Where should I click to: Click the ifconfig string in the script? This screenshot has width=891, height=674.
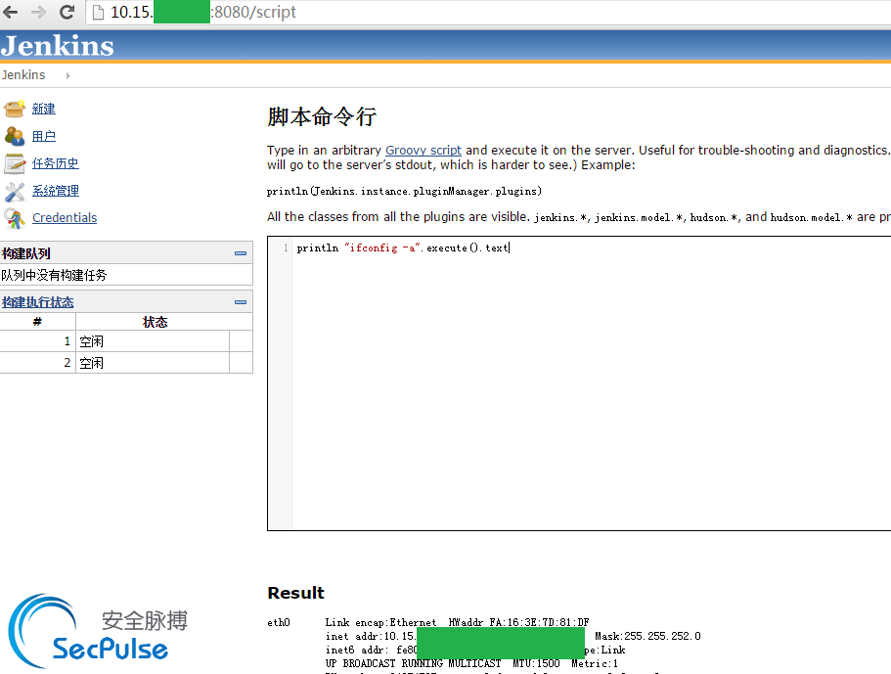[x=381, y=247]
